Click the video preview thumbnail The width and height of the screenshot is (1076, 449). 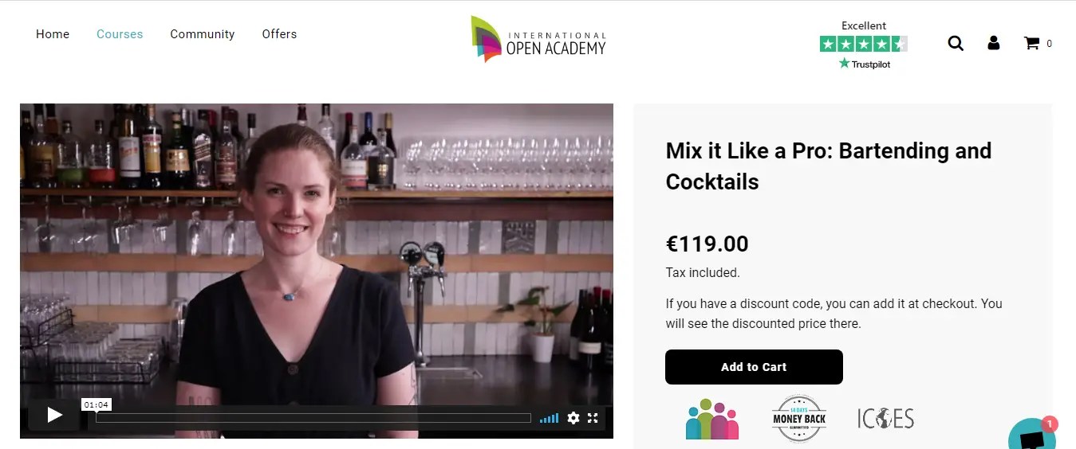tap(317, 255)
